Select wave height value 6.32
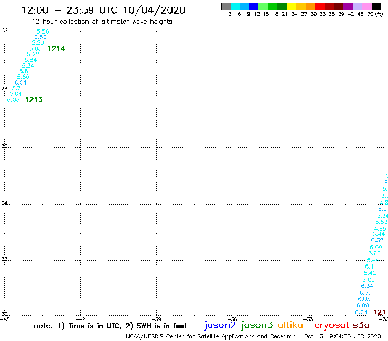 click(x=377, y=240)
